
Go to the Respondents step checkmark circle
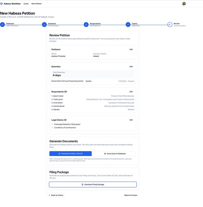point(86,25)
